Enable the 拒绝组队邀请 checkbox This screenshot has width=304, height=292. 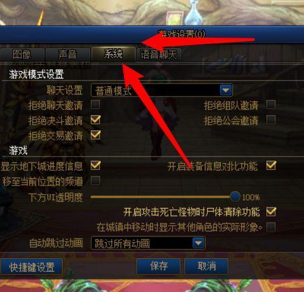(x=271, y=105)
